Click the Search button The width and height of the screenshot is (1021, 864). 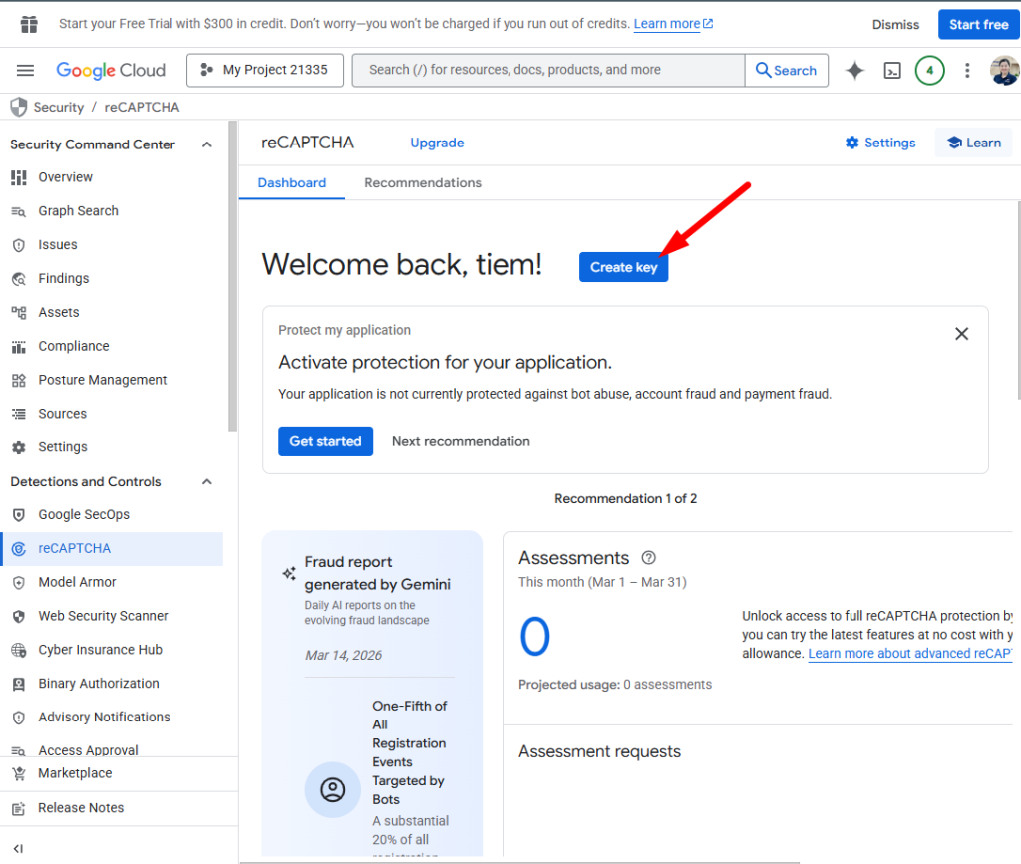[x=787, y=71]
